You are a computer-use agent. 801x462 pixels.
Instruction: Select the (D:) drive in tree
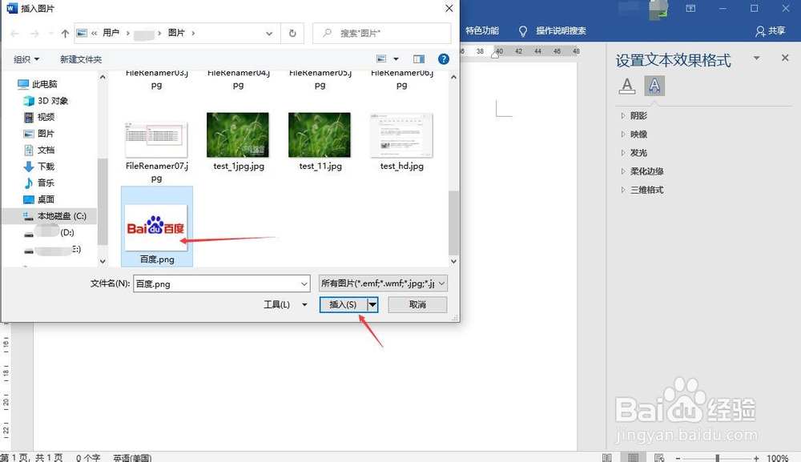coord(50,232)
